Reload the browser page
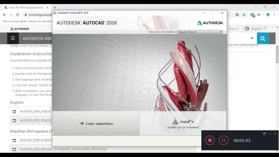This screenshot has height=157, width=279. [x=18, y=15]
